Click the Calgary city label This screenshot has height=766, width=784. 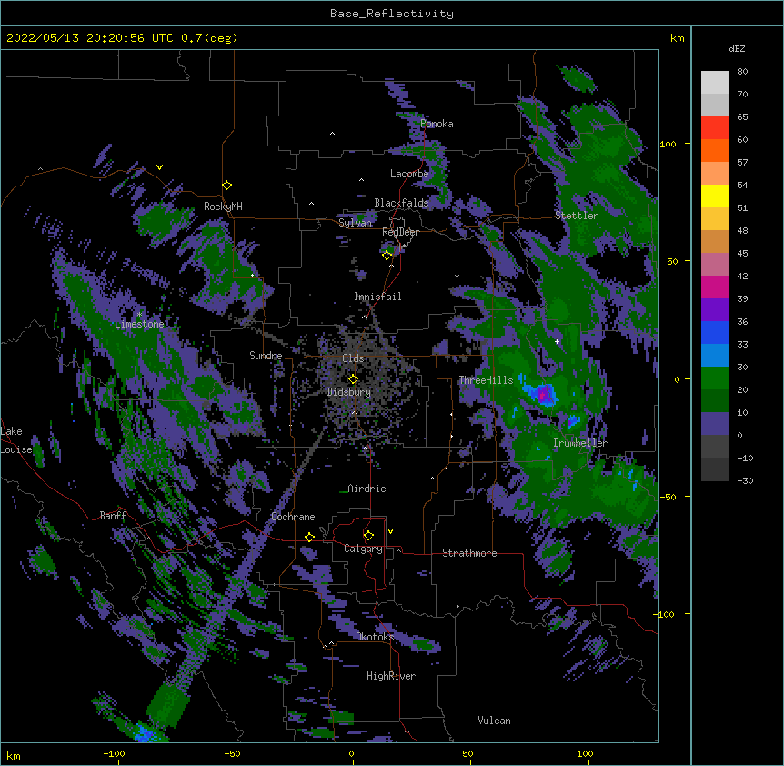(364, 549)
